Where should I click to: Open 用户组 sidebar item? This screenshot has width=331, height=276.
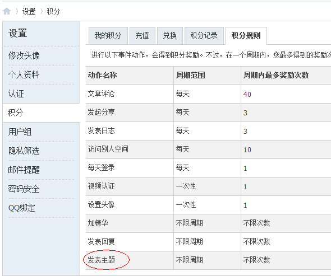point(20,132)
